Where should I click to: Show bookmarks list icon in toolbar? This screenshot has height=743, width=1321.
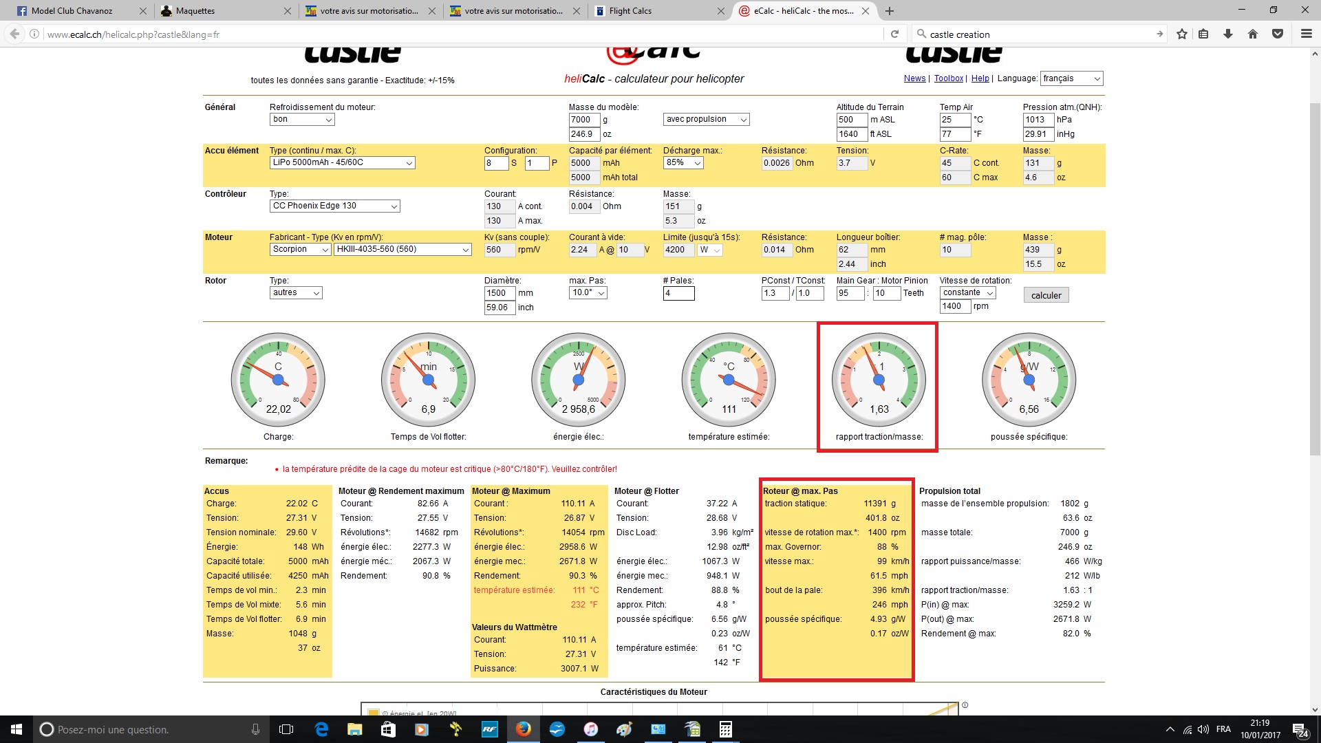click(1203, 34)
